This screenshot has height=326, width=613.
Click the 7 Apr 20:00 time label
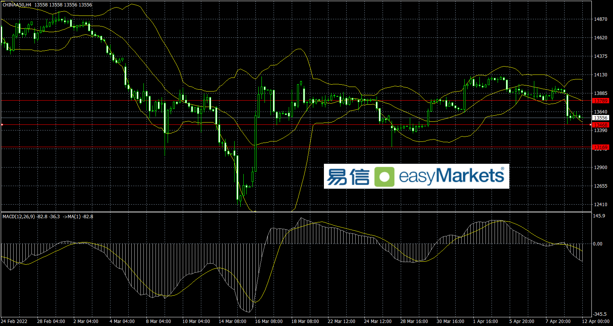click(x=558, y=321)
